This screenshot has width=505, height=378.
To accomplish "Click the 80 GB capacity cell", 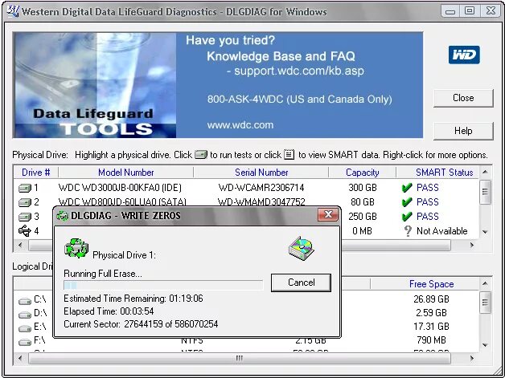I will coord(363,202).
